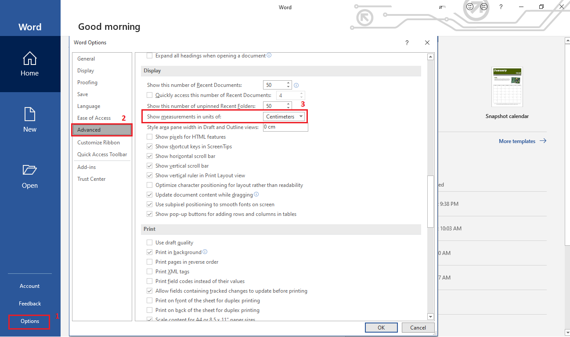Click info icon beside Expand all headings

pyautogui.click(x=269, y=56)
